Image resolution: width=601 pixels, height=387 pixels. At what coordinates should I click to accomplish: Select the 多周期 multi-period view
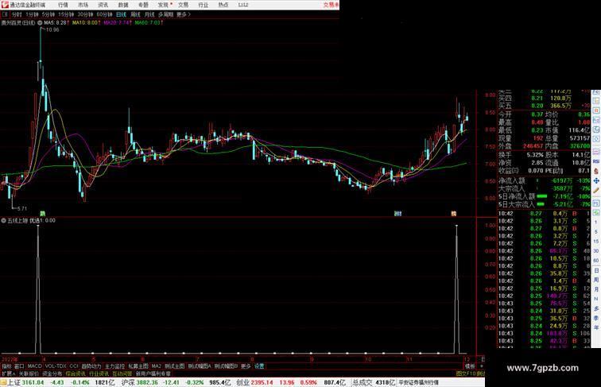(165, 14)
